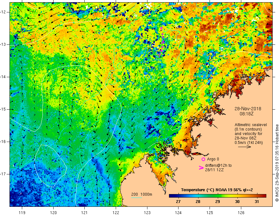Click the 'and velocity for' legend text
Image resolution: width=279 pixels, height=216 pixels.
(248, 134)
